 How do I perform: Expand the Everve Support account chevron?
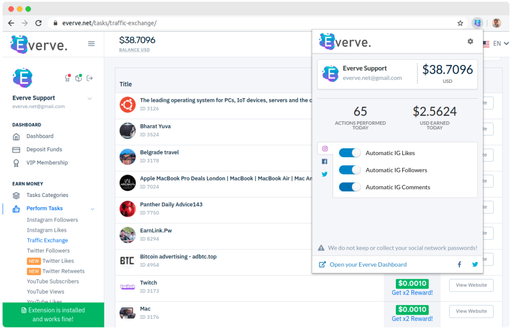pyautogui.click(x=90, y=99)
